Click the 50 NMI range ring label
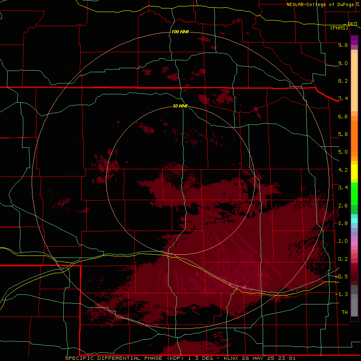The image size is (361, 361). [x=180, y=106]
